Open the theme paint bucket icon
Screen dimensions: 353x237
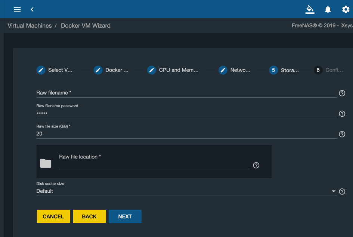310,9
